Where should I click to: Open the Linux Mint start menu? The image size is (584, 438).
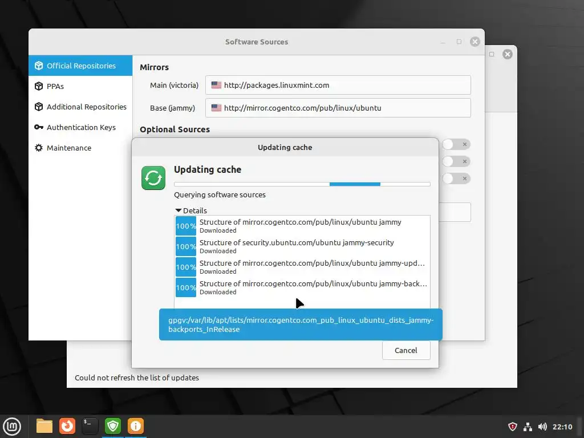pos(12,426)
